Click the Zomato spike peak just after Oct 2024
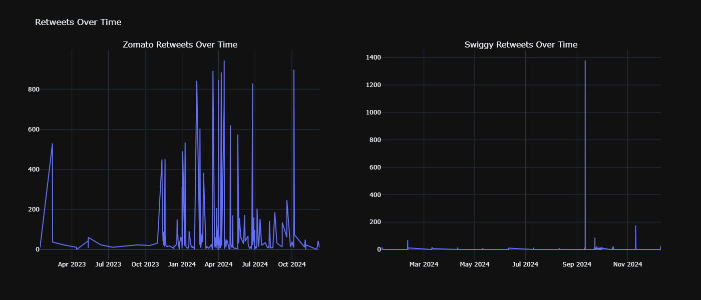Image resolution: width=701 pixels, height=300 pixels. click(x=293, y=70)
